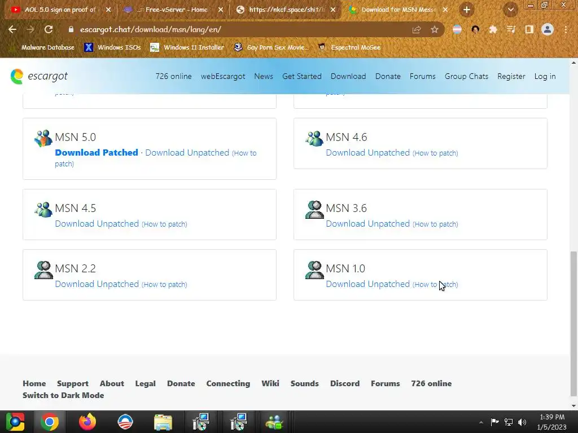
Task: Reload the page with the refresh icon
Action: (49, 29)
